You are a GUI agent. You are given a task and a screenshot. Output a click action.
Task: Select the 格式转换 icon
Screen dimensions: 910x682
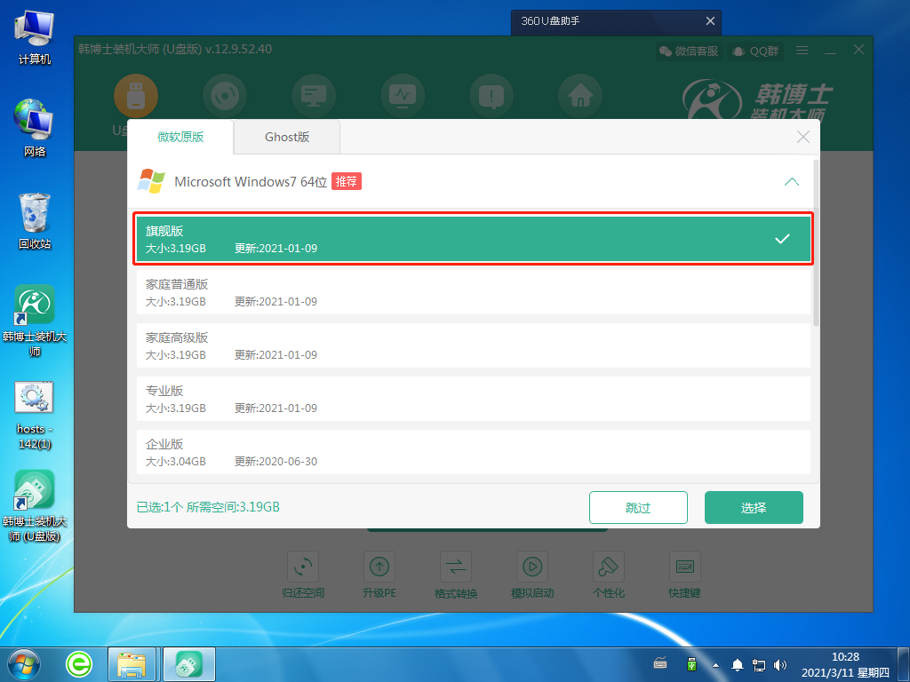click(456, 567)
